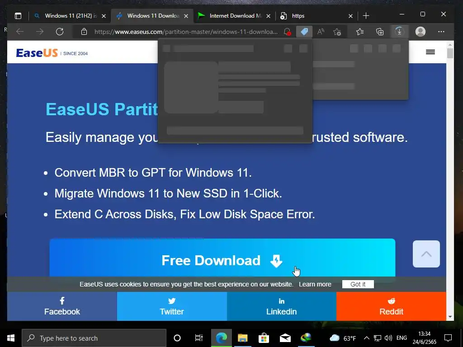The width and height of the screenshot is (463, 347).
Task: View site information via the padlock icon
Action: [x=84, y=32]
